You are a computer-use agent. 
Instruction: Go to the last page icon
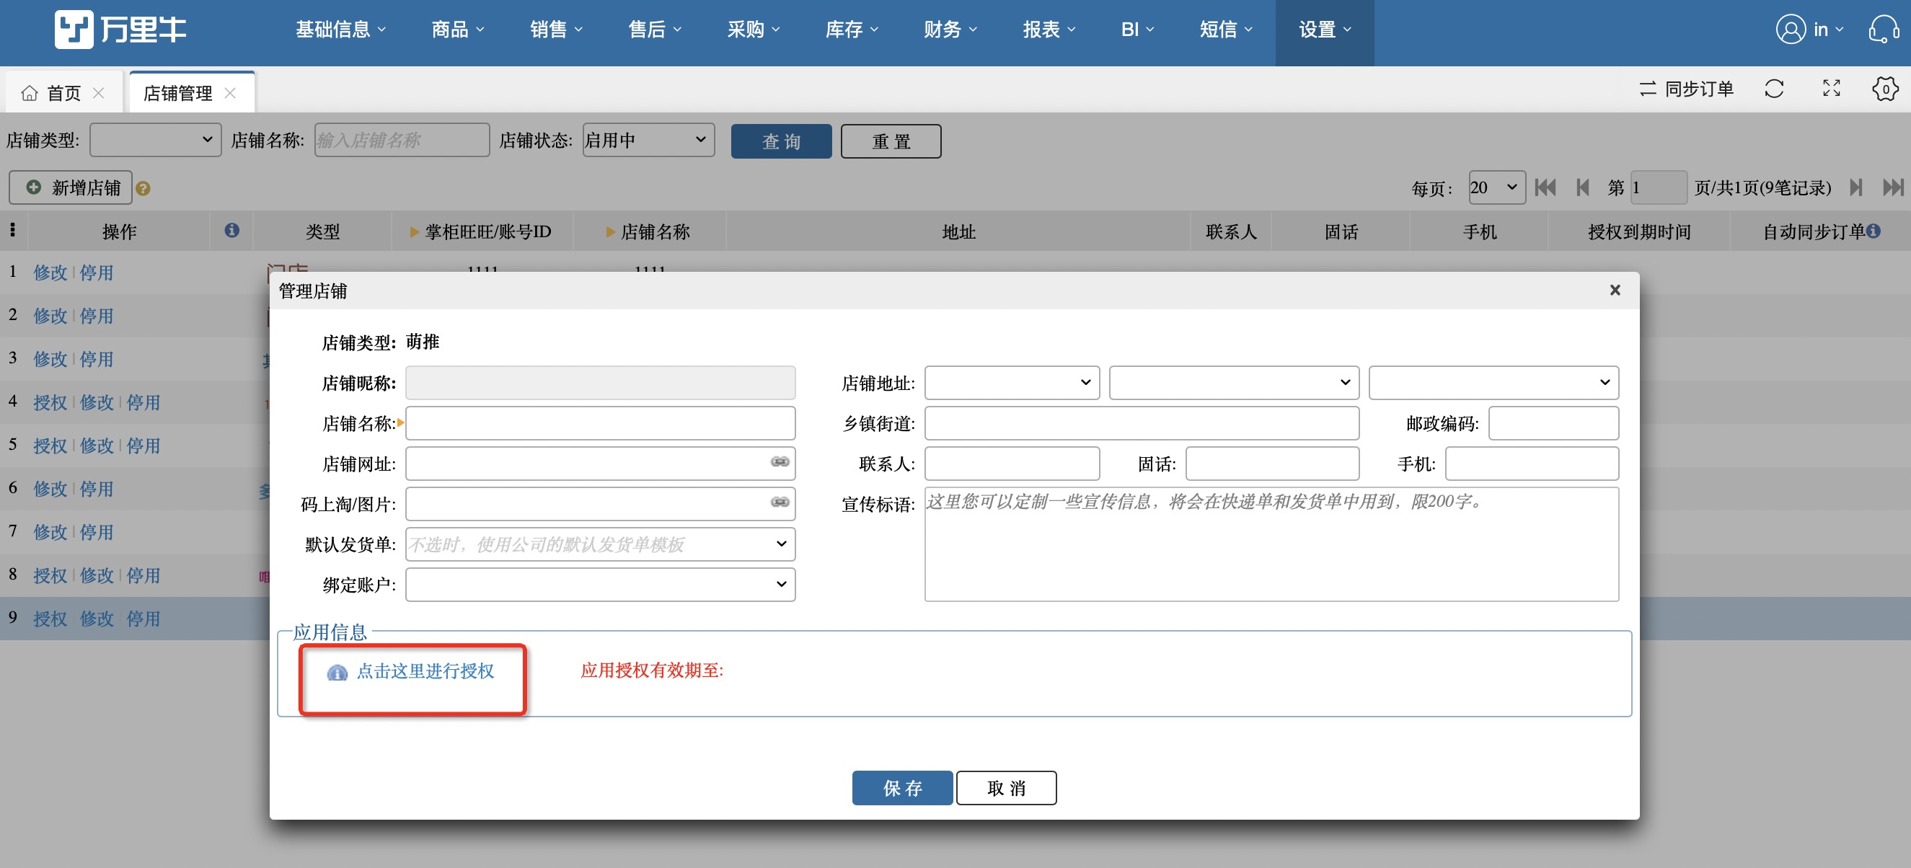(1893, 187)
